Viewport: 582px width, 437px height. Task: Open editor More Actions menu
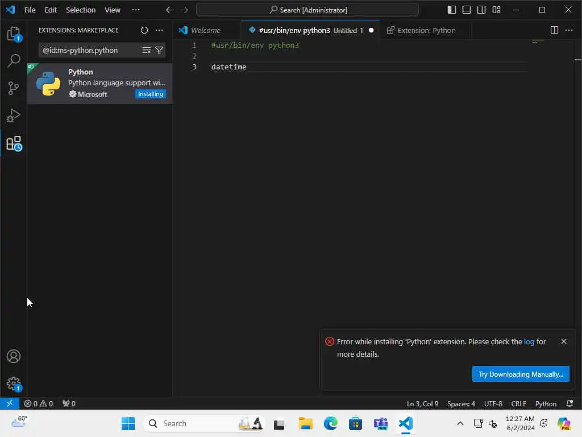click(x=569, y=30)
